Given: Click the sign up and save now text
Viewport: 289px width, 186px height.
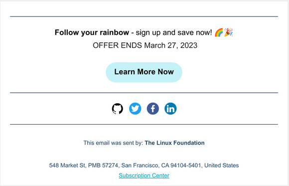Looking at the screenshot, I should tap(174, 32).
